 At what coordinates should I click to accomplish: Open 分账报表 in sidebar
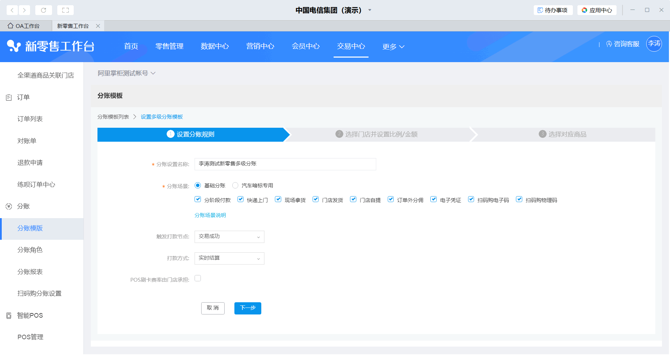pyautogui.click(x=30, y=272)
